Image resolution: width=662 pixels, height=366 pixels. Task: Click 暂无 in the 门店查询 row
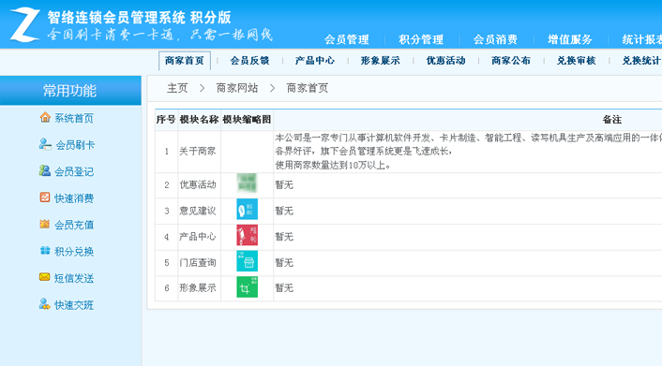pyautogui.click(x=284, y=263)
